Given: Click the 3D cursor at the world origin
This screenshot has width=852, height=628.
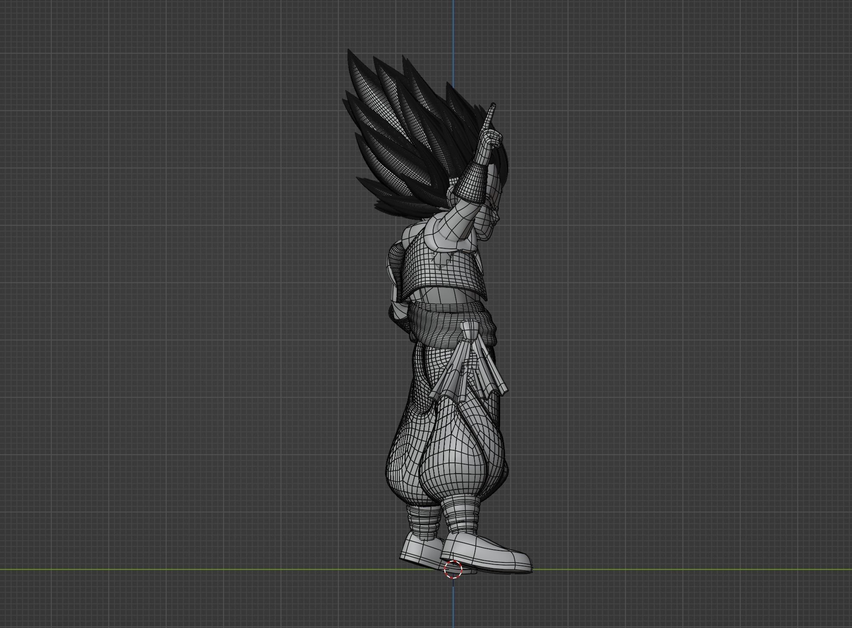Looking at the screenshot, I should (x=453, y=569).
